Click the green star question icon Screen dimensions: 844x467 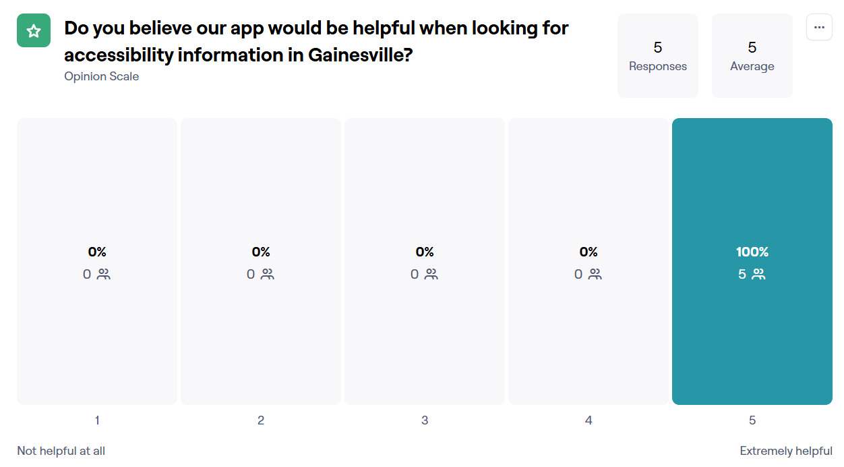click(34, 30)
